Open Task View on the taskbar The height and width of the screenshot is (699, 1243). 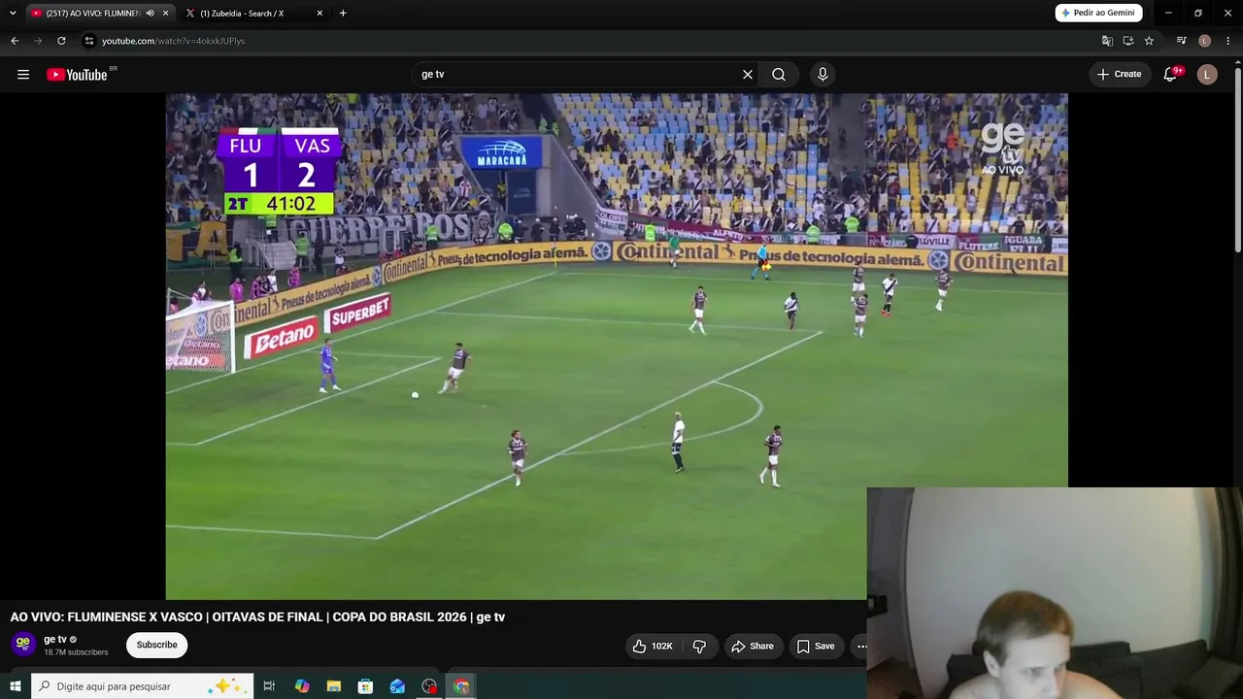pos(269,686)
